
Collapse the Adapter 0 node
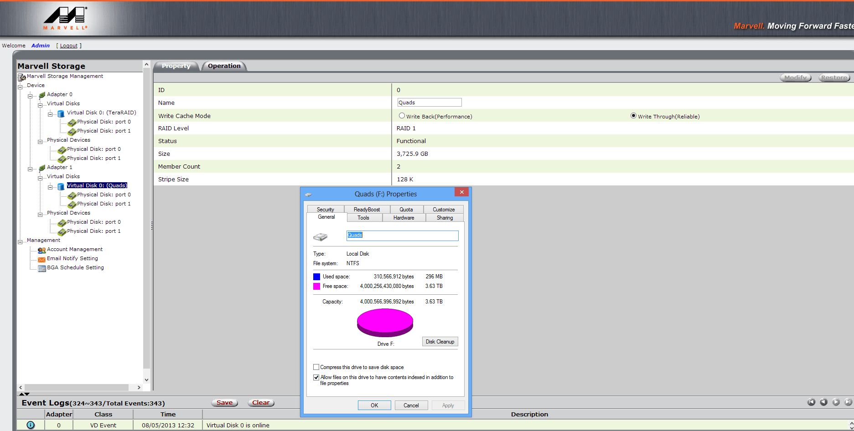30,96
